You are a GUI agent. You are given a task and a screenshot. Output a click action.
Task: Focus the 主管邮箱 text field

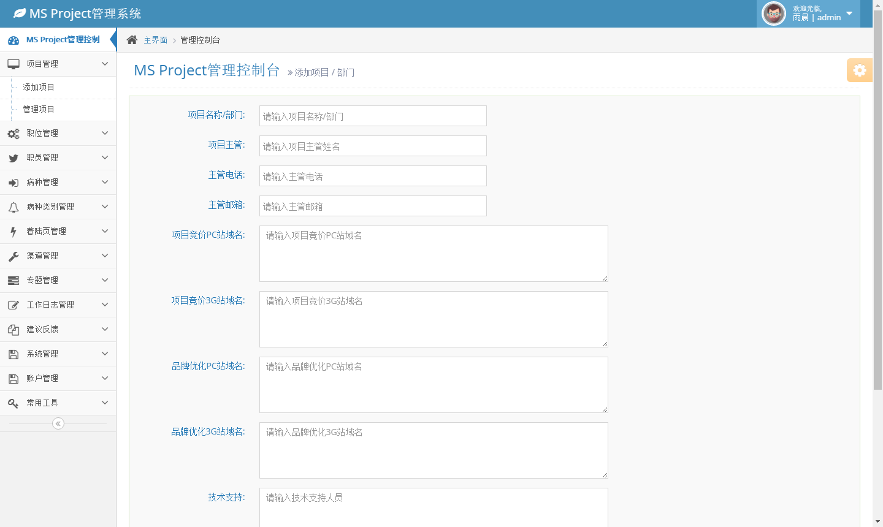[373, 206]
